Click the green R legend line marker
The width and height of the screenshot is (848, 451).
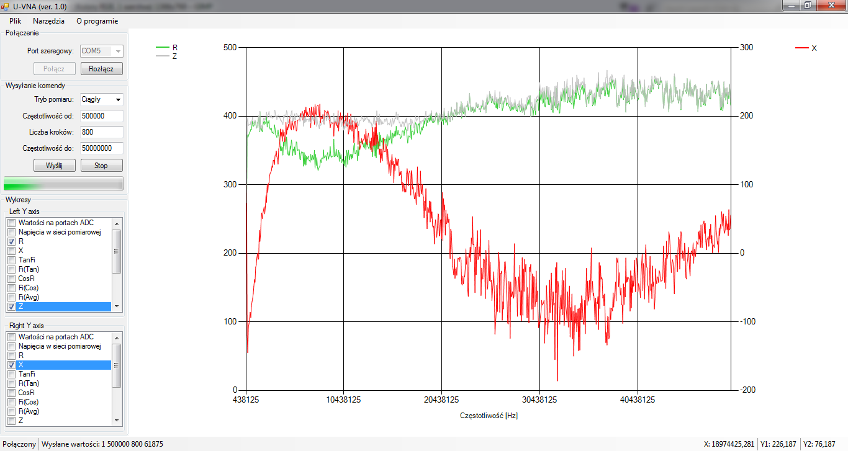coord(163,47)
